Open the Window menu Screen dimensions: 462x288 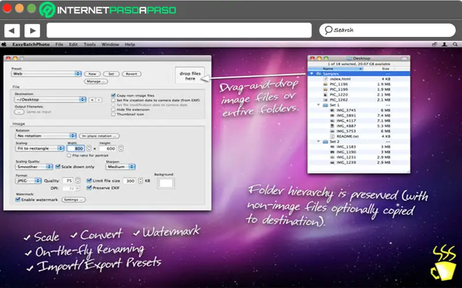pyautogui.click(x=110, y=44)
